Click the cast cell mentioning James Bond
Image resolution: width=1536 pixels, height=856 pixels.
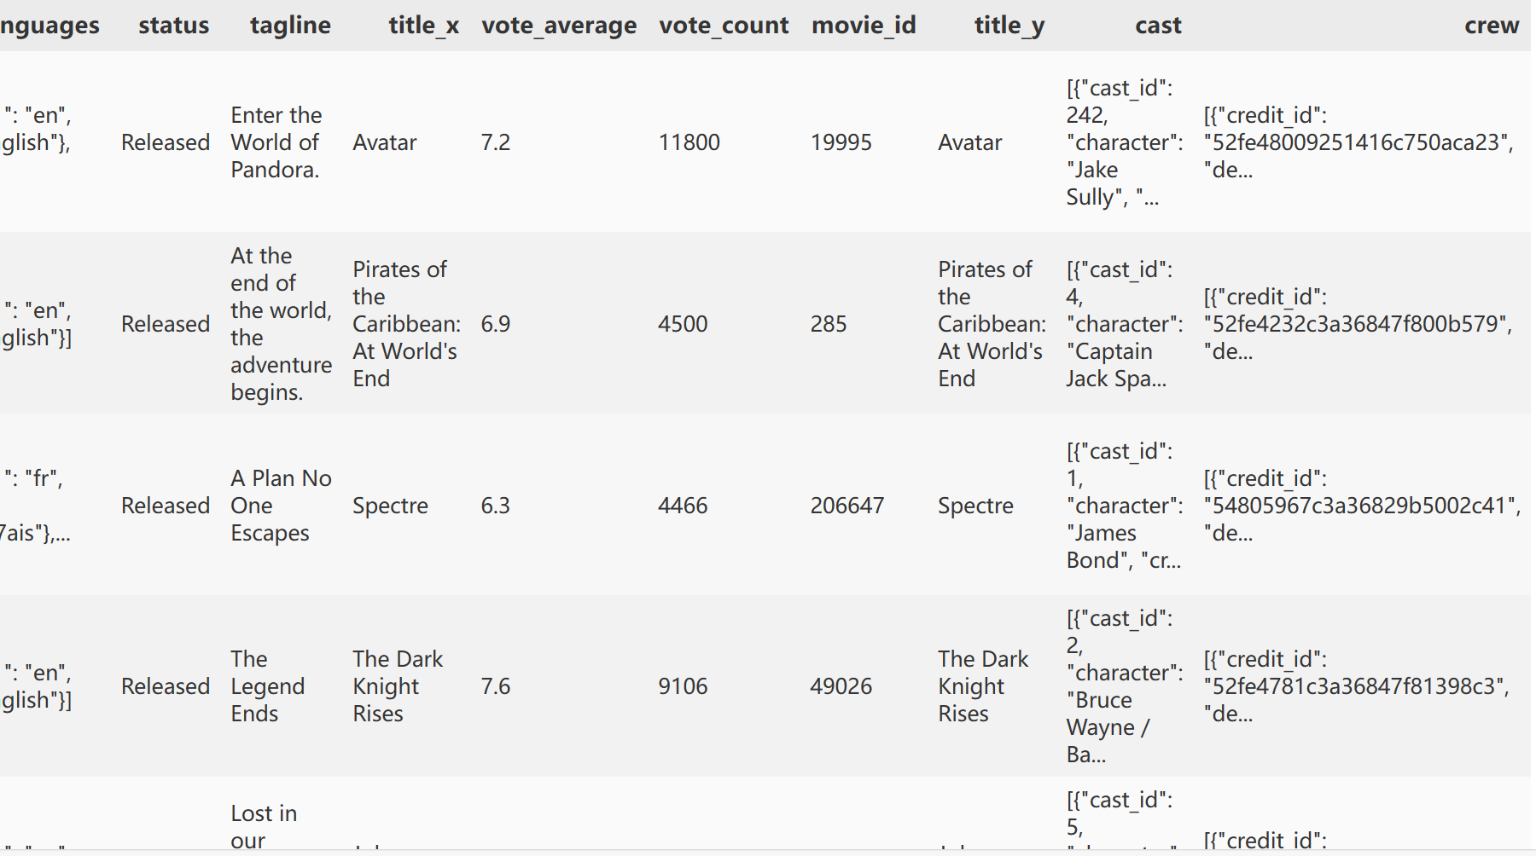pos(1123,506)
